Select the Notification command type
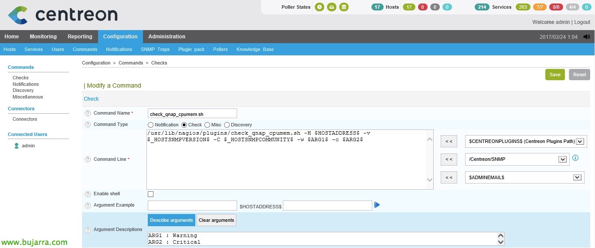Viewport: 595px width, 248px height. [151, 125]
